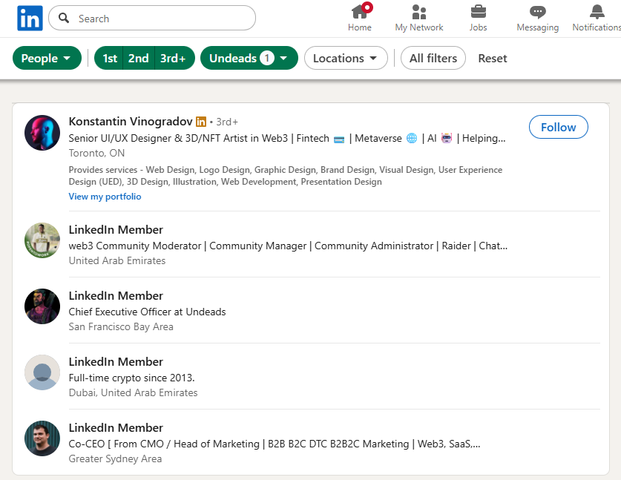Open the Notifications bell icon

pyautogui.click(x=597, y=12)
